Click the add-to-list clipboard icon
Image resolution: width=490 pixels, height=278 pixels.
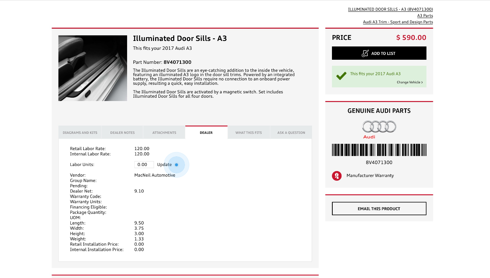365,53
